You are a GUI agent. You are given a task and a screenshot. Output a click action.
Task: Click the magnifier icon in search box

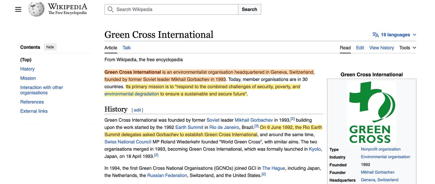coord(111,9)
